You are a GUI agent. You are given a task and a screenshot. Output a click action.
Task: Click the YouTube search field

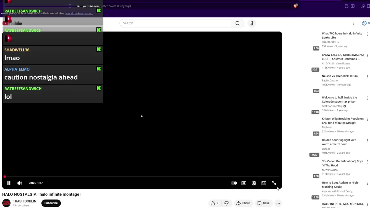pyautogui.click(x=175, y=23)
